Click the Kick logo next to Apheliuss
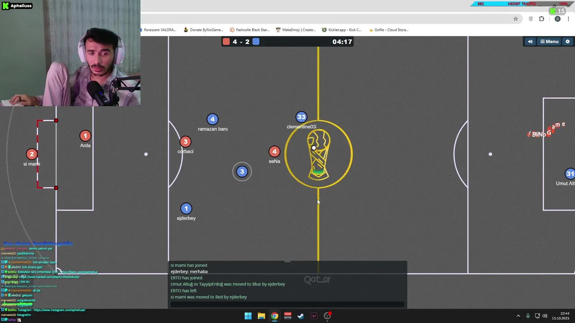This screenshot has width=575, height=323. point(5,6)
